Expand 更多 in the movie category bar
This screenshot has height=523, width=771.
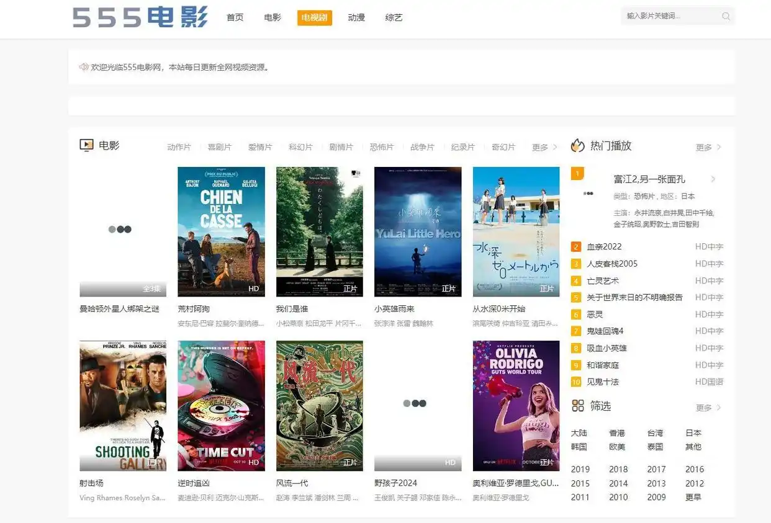point(539,147)
